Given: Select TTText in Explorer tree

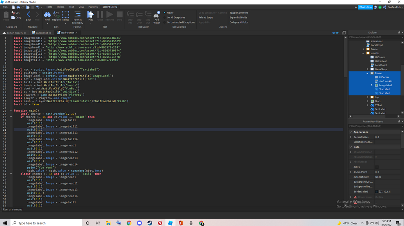Looking at the screenshot, I should click(x=379, y=105).
